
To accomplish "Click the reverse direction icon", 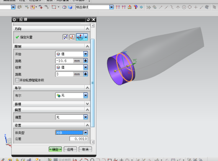I will [65, 37].
